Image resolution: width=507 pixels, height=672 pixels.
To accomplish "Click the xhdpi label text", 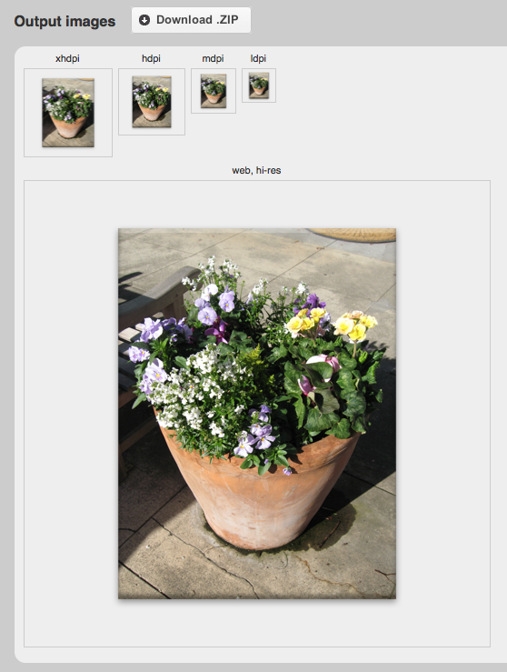I will coord(67,58).
